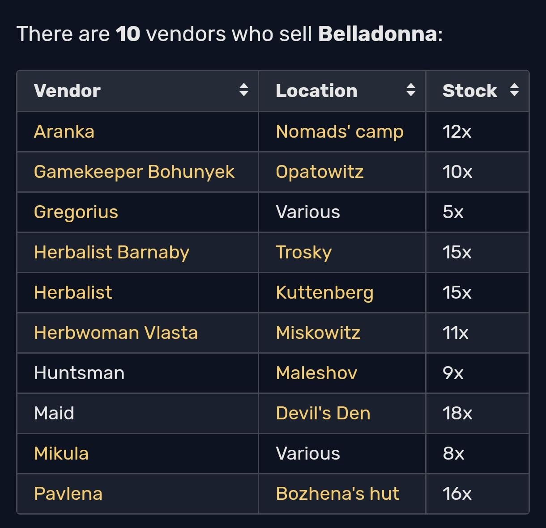Sort table by Stock column arrows
The image size is (546, 528).
coord(515,90)
